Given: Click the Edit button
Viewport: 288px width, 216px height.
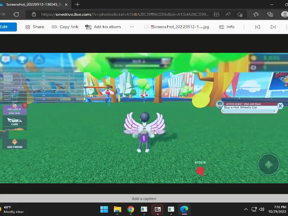Looking at the screenshot, I should pos(8,27).
